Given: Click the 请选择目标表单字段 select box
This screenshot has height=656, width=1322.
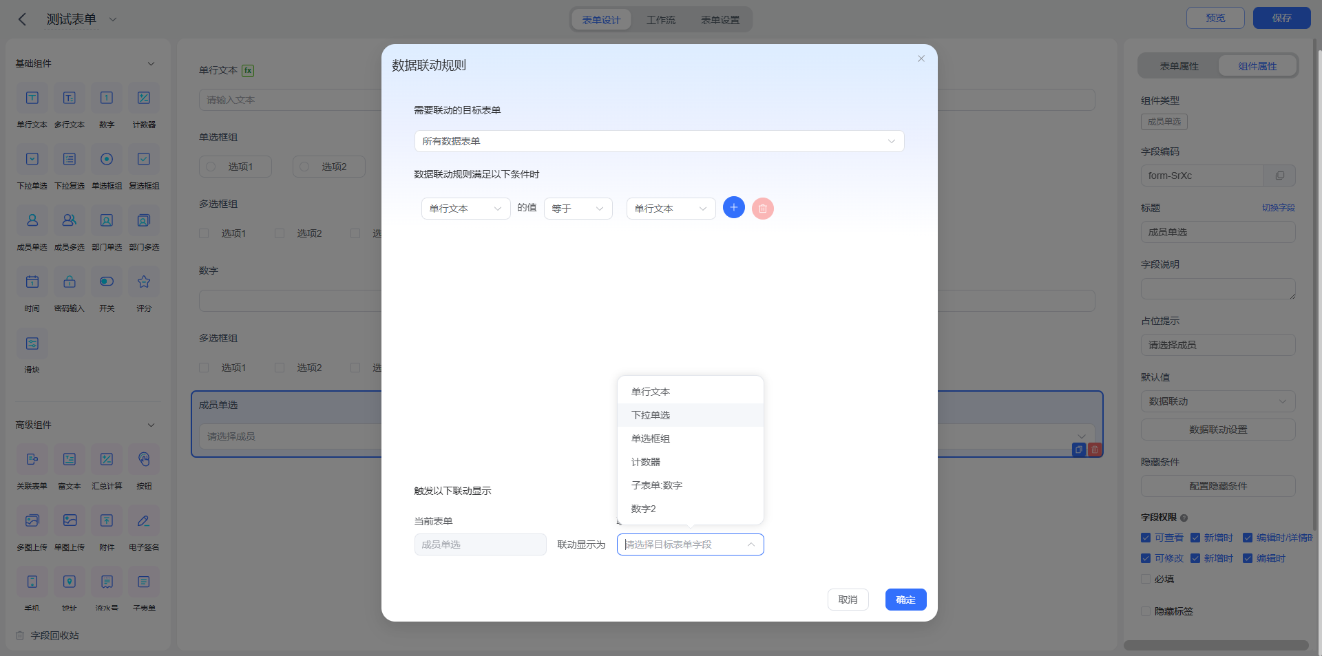Looking at the screenshot, I should point(690,544).
